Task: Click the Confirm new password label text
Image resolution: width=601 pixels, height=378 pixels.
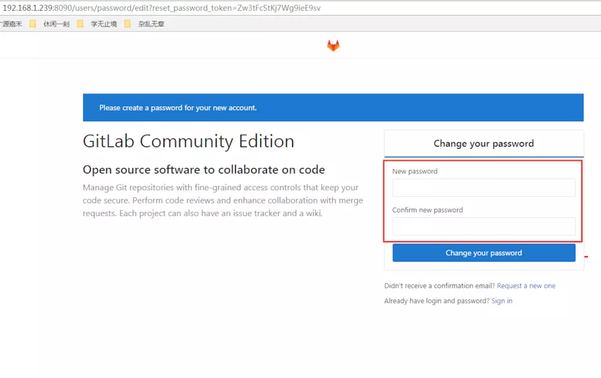Action: pos(427,210)
